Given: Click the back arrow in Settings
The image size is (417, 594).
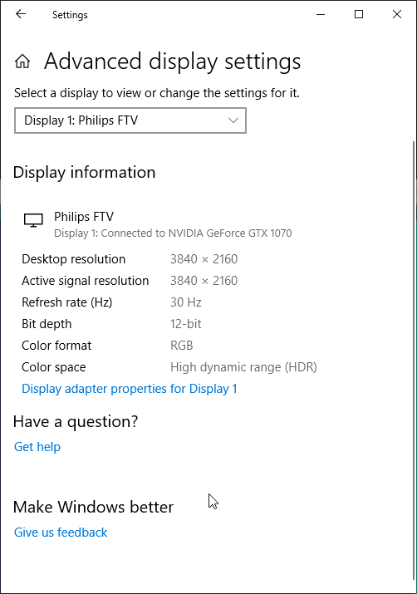Looking at the screenshot, I should point(21,14).
